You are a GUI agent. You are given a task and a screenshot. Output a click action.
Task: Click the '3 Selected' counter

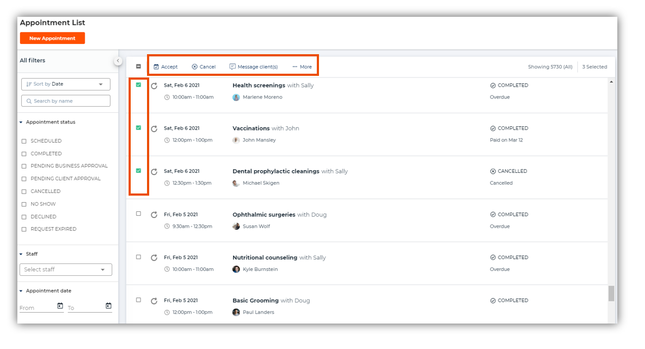pos(595,67)
